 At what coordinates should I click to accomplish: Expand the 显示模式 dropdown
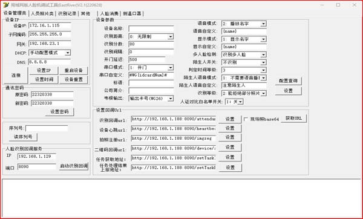[263, 39]
